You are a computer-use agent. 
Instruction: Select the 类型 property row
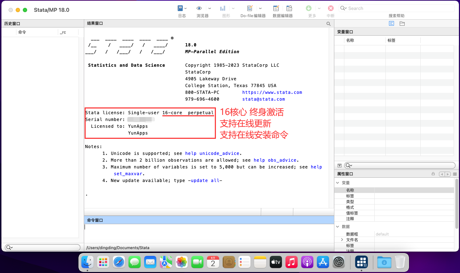[394, 202]
